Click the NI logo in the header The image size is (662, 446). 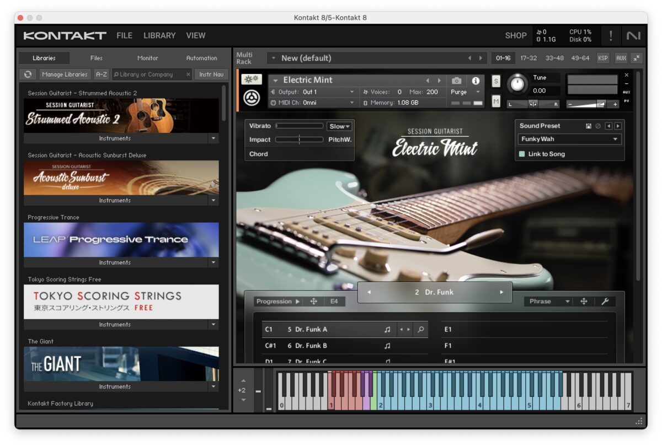click(633, 35)
